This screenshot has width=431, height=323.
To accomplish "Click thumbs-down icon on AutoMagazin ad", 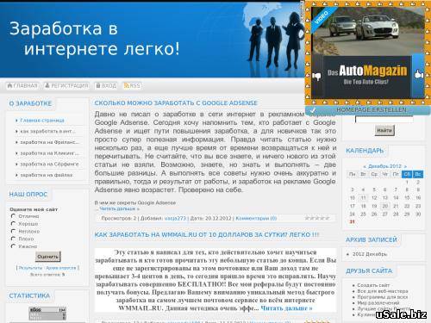I will click(x=316, y=77).
